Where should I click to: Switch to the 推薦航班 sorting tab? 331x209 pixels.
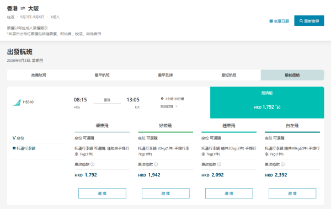(x=39, y=75)
